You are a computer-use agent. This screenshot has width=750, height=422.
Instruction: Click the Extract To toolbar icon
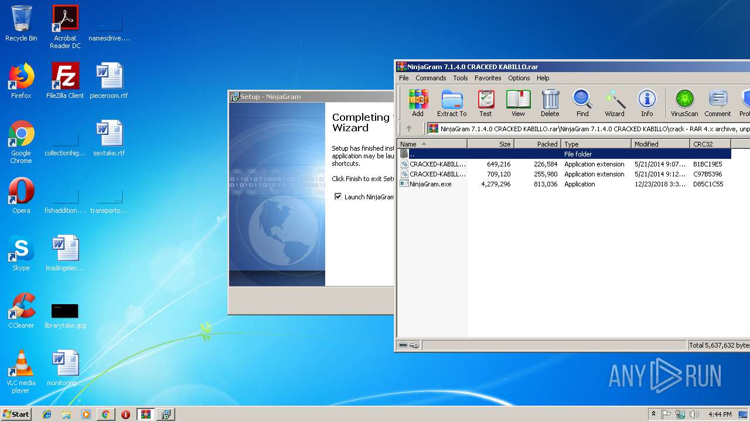(x=452, y=103)
